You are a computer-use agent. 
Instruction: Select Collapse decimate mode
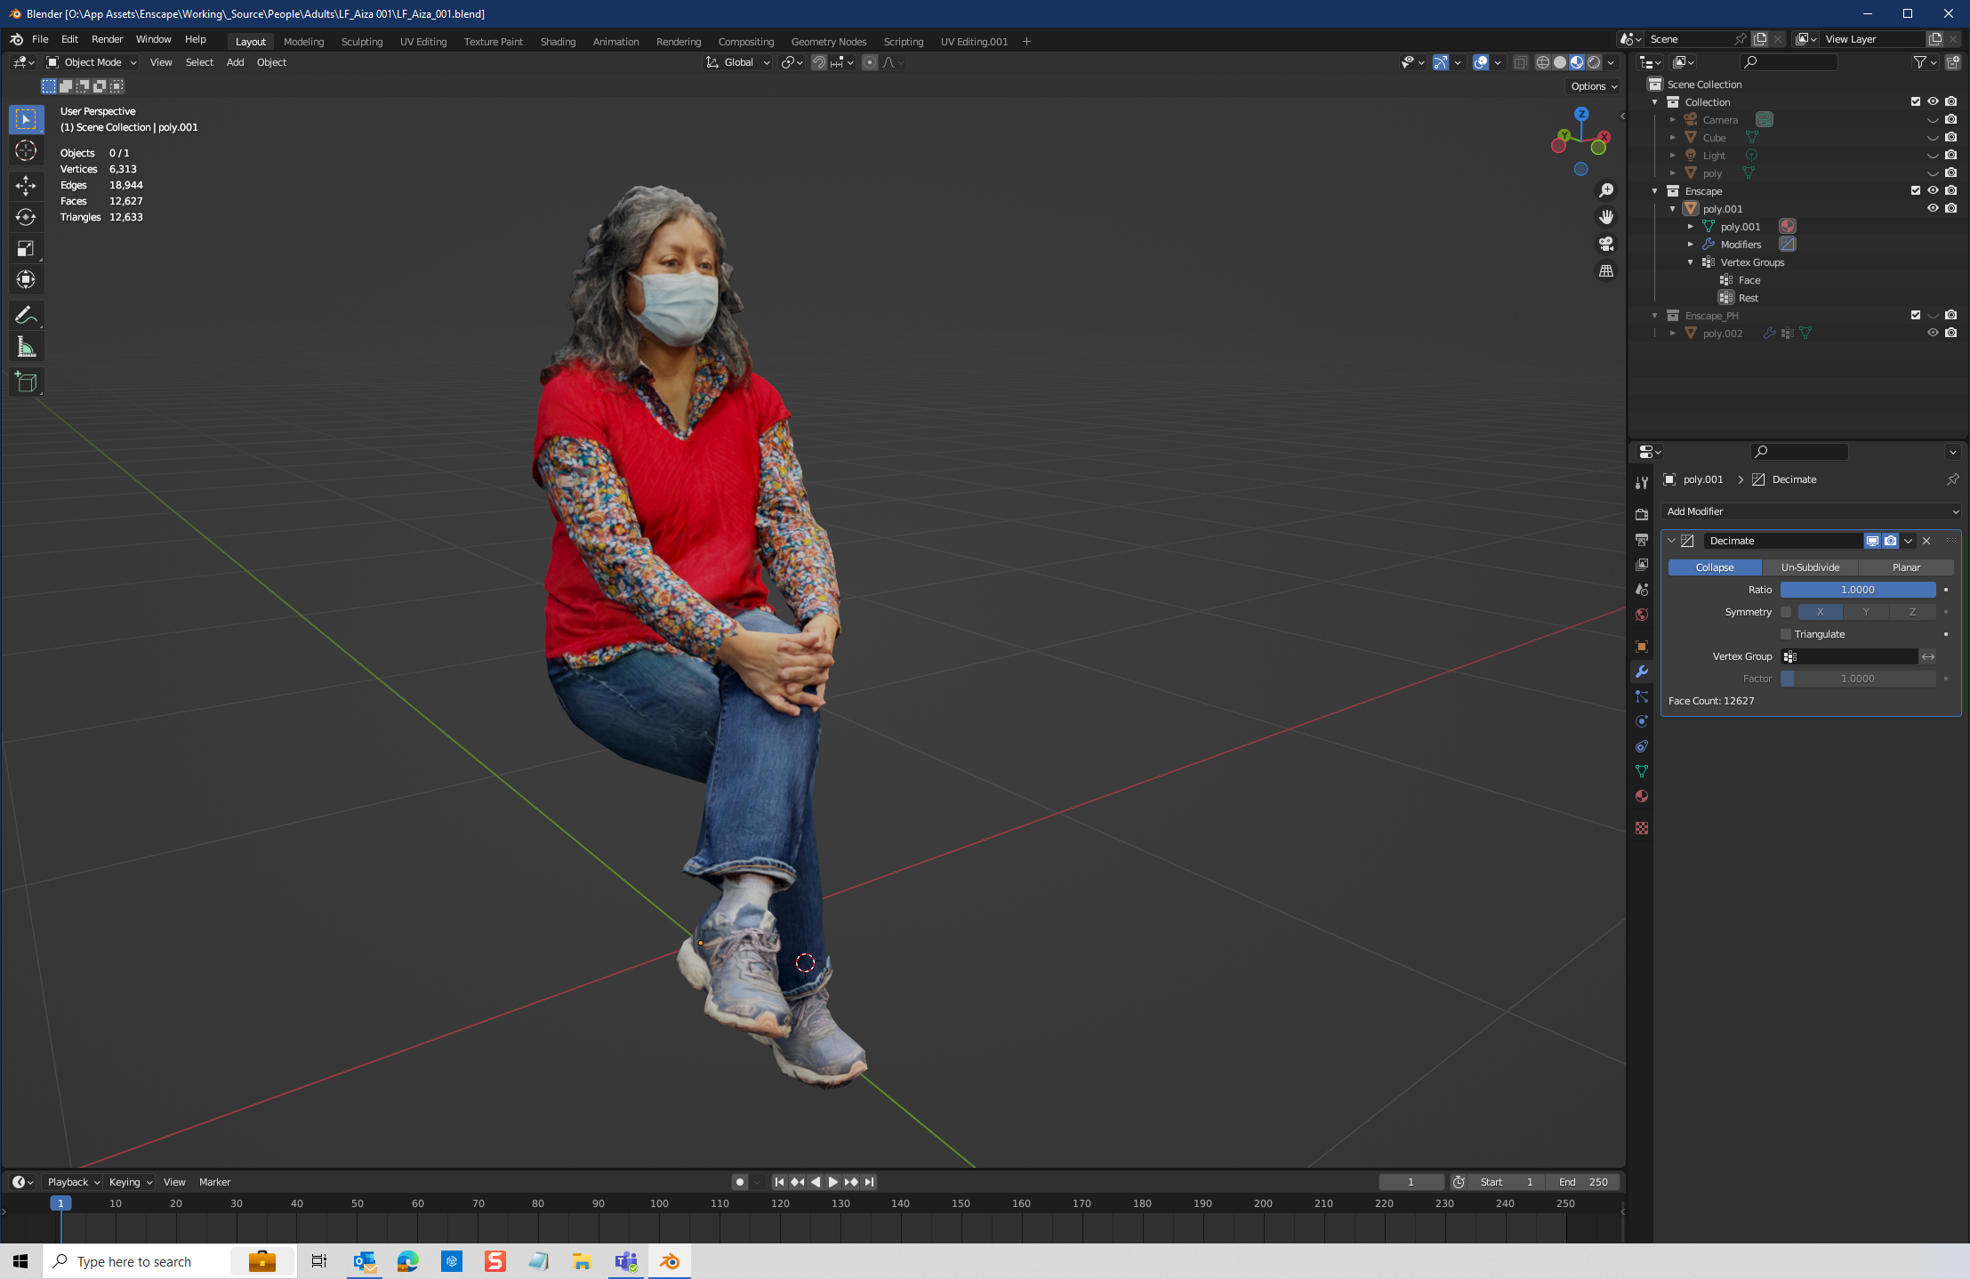1715,567
